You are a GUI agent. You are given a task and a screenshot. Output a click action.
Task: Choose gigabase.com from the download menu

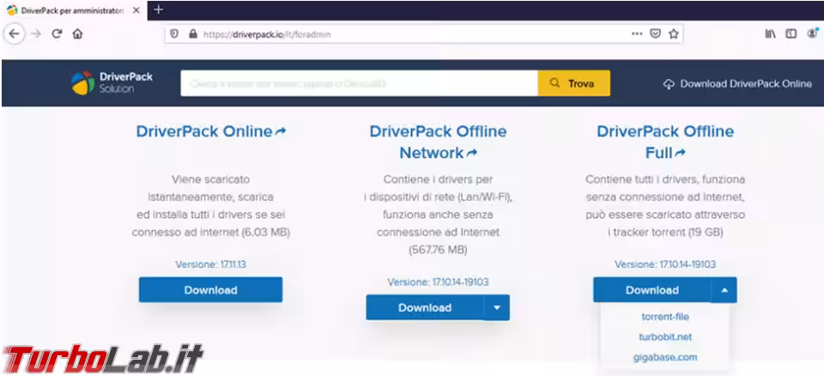pyautogui.click(x=664, y=357)
